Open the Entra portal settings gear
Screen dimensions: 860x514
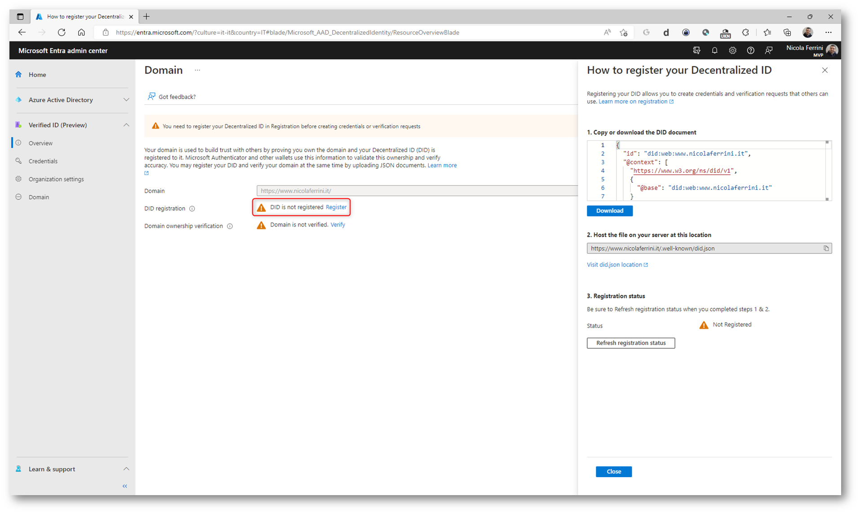coord(732,50)
